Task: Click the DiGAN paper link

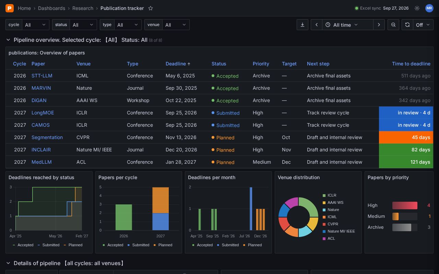Action: tap(39, 100)
